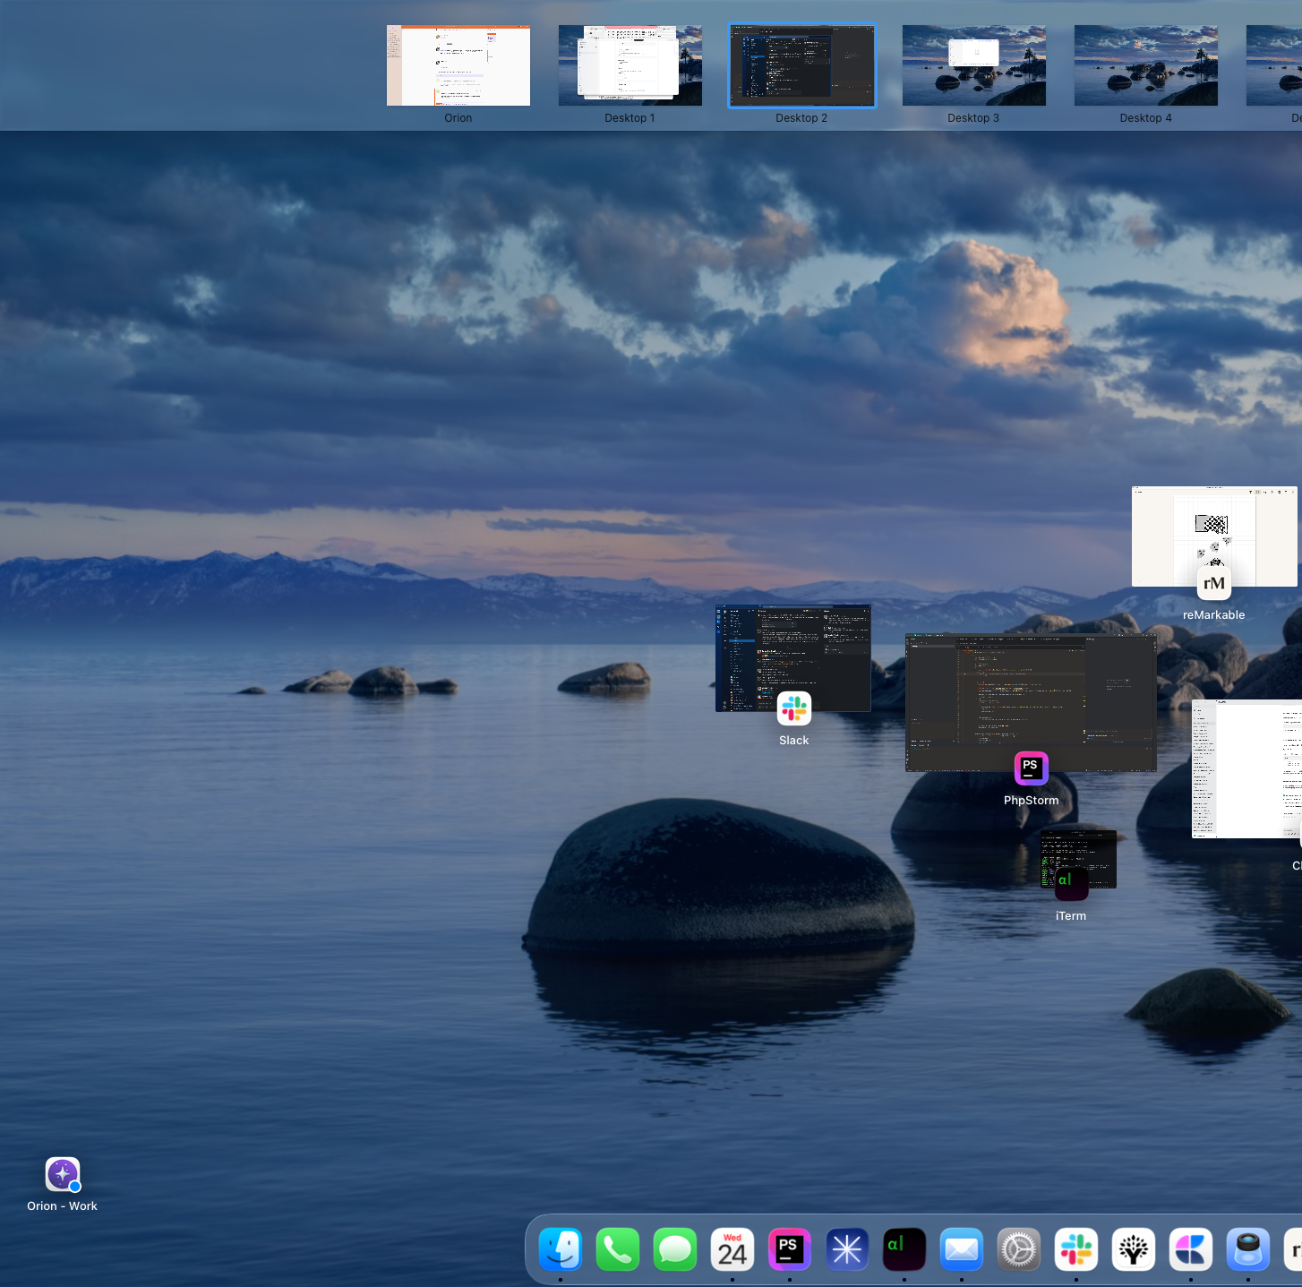Bring the Slack window preview forward

[792, 654]
